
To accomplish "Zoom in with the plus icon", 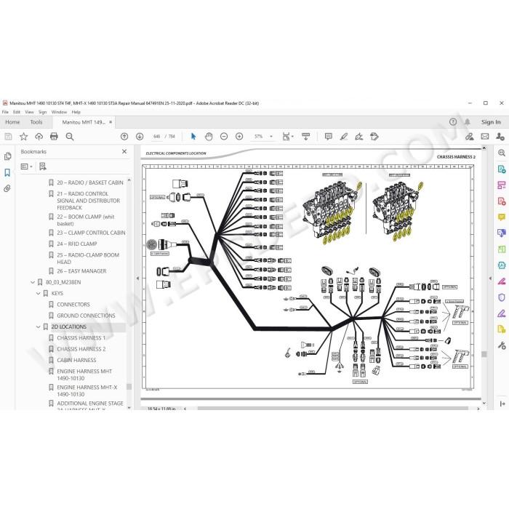I will [x=239, y=137].
